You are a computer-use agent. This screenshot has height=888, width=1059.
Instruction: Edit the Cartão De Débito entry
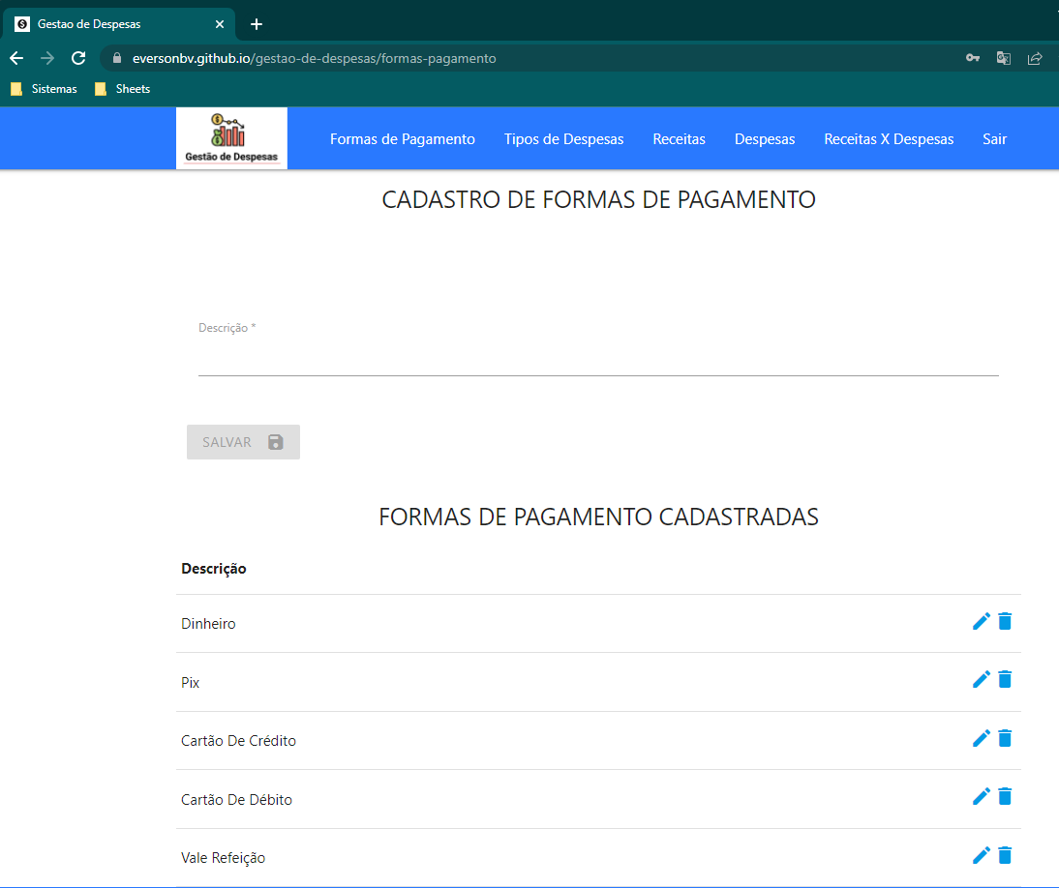(981, 796)
